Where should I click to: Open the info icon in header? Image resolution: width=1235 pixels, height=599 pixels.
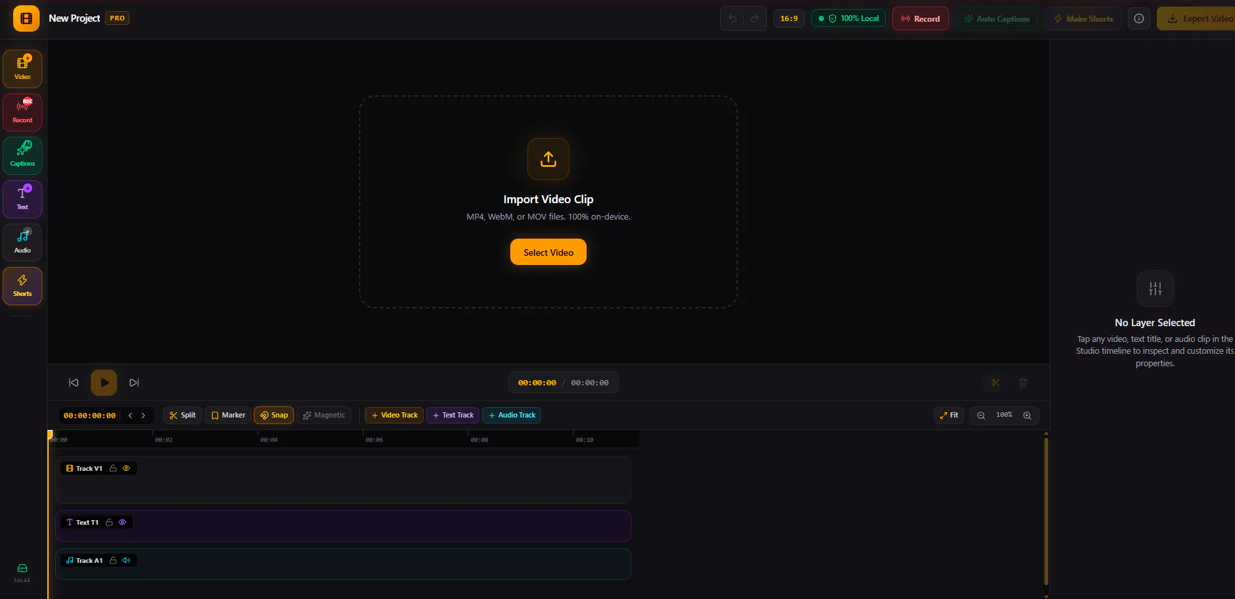(1139, 18)
